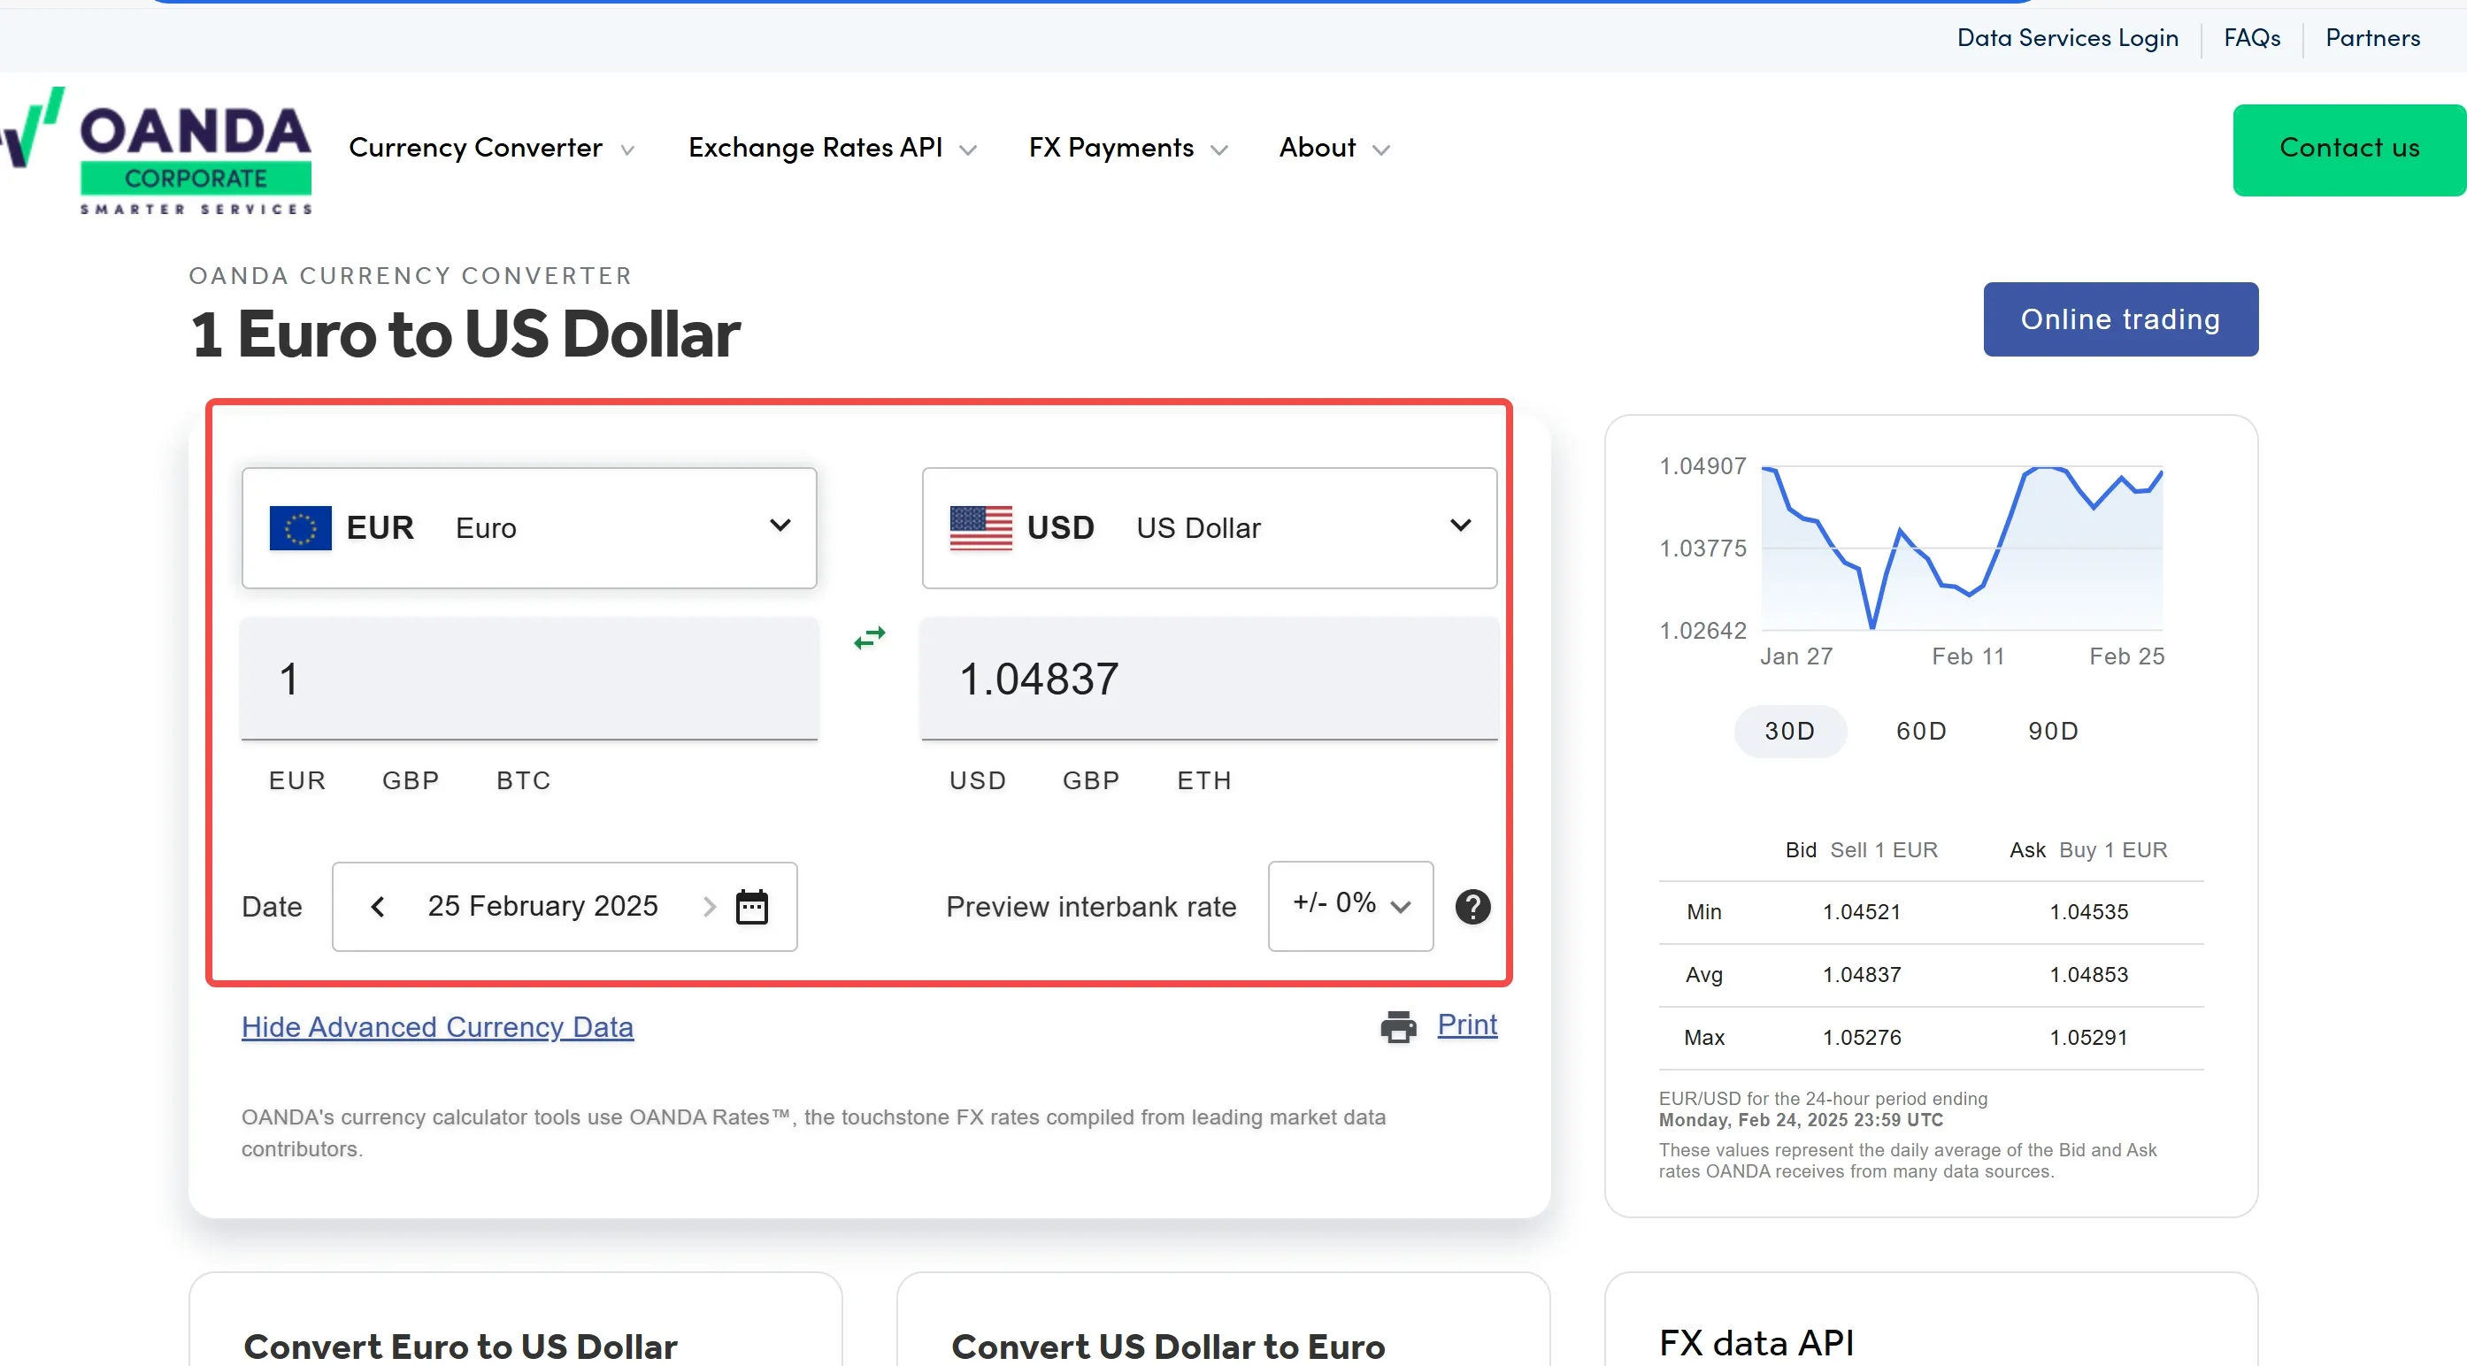
Task: Click the printer icon
Action: coord(1398,1026)
